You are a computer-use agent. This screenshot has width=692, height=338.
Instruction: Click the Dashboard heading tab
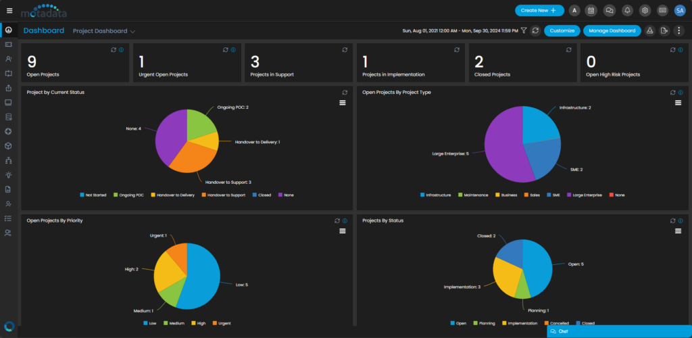pos(44,30)
